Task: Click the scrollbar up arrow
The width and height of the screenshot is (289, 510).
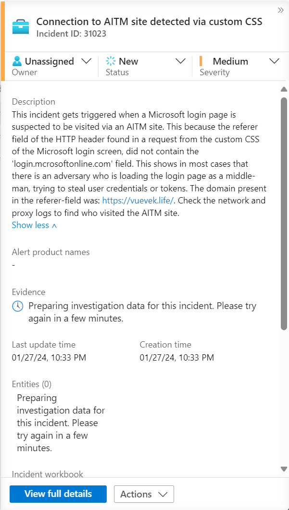Action: [x=284, y=90]
